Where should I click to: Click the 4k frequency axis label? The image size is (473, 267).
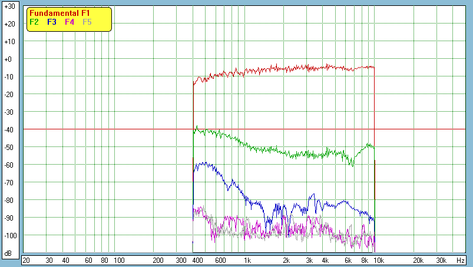[325, 260]
